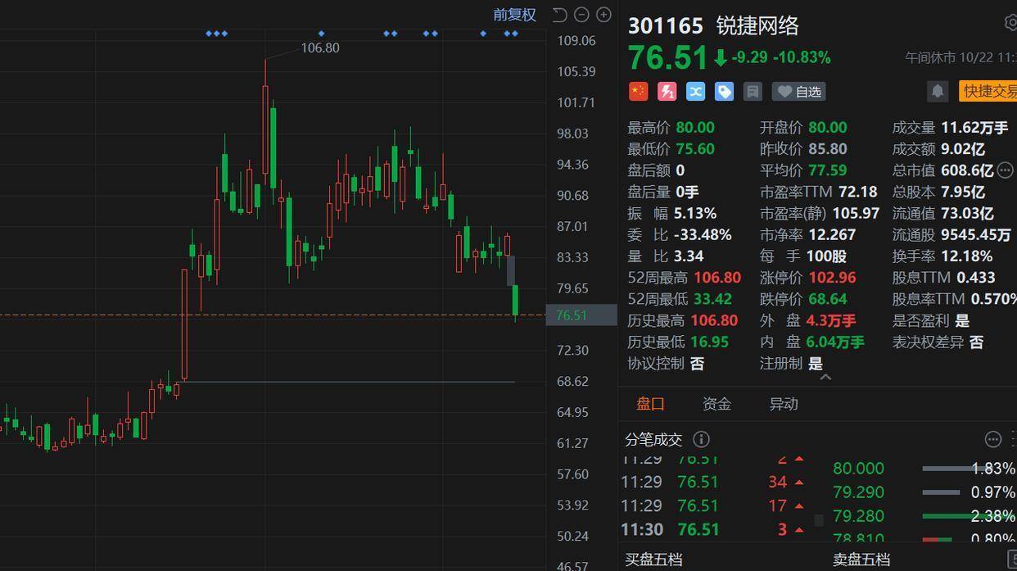Image resolution: width=1017 pixels, height=571 pixels.
Task: Click the 76.51 current price label on axis
Action: pos(572,315)
